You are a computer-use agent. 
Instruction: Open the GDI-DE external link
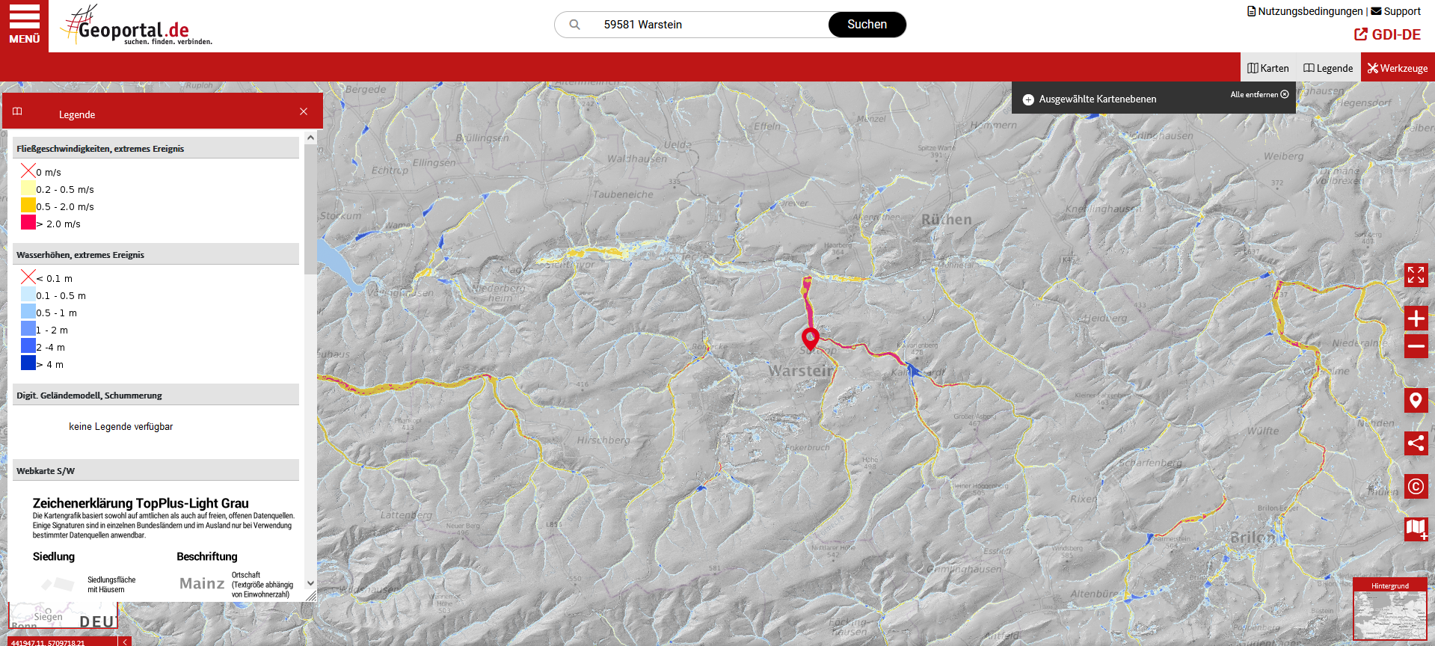(x=1387, y=34)
